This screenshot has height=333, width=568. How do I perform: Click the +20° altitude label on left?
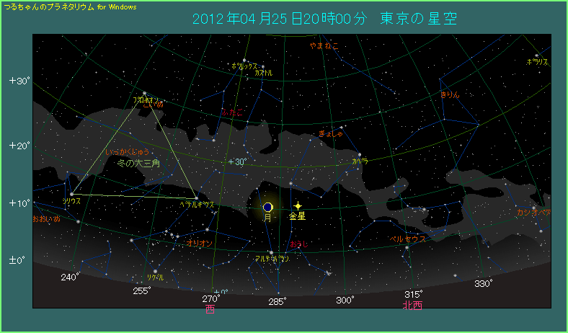click(19, 146)
